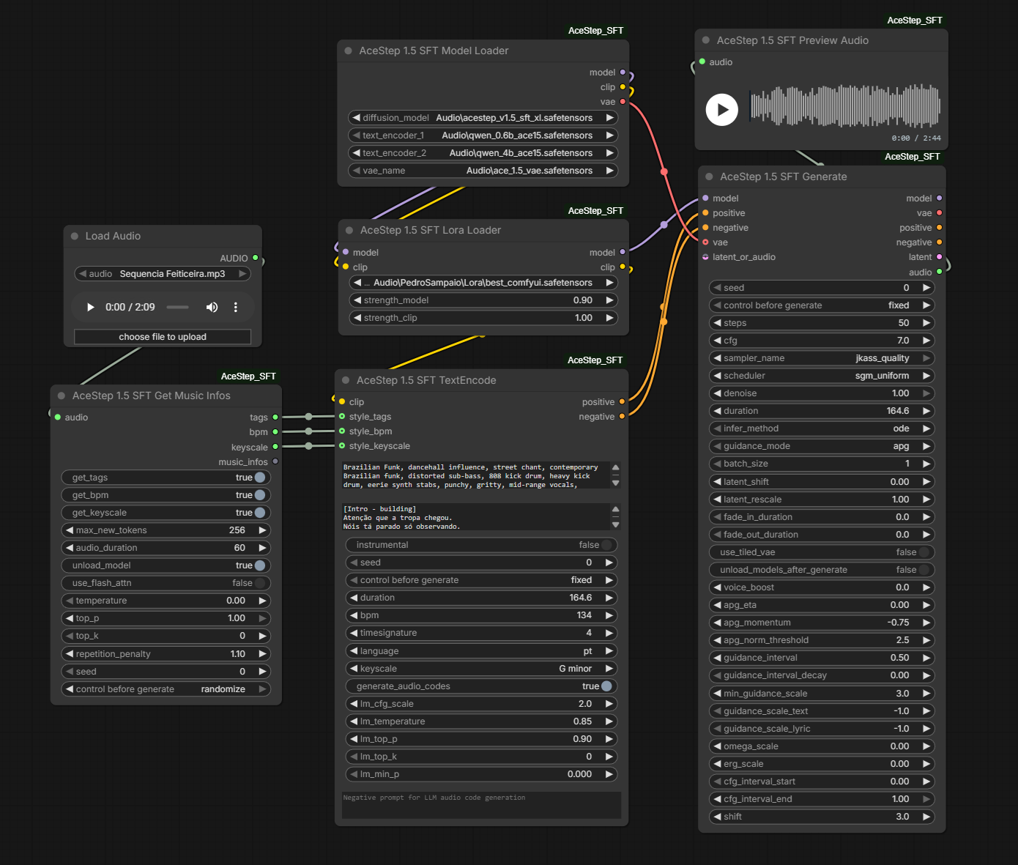Click the Generate node negative input socket
The width and height of the screenshot is (1018, 865).
coord(705,228)
